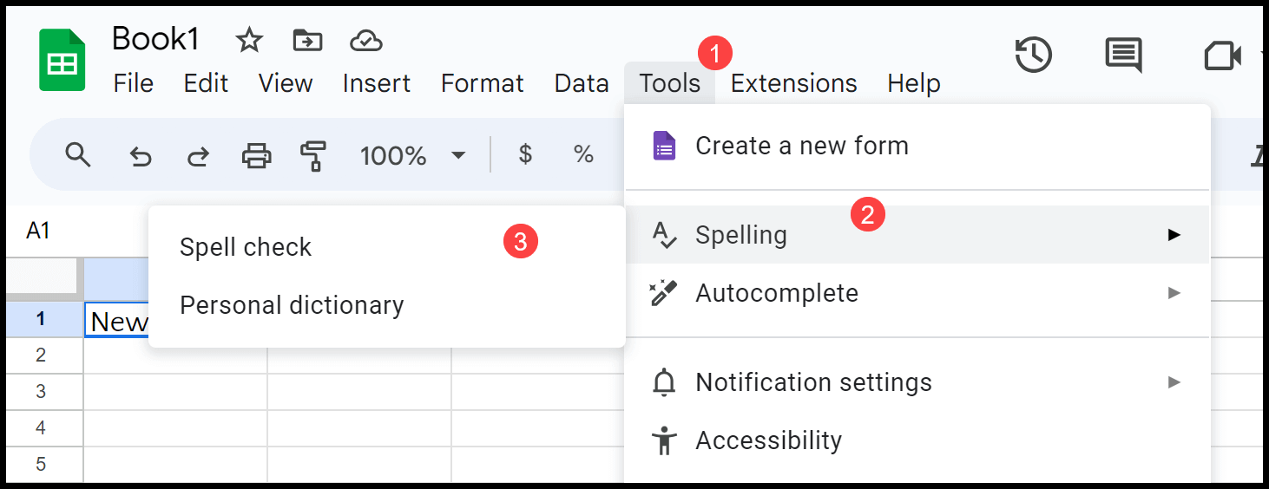Click the undo arrow

point(141,156)
